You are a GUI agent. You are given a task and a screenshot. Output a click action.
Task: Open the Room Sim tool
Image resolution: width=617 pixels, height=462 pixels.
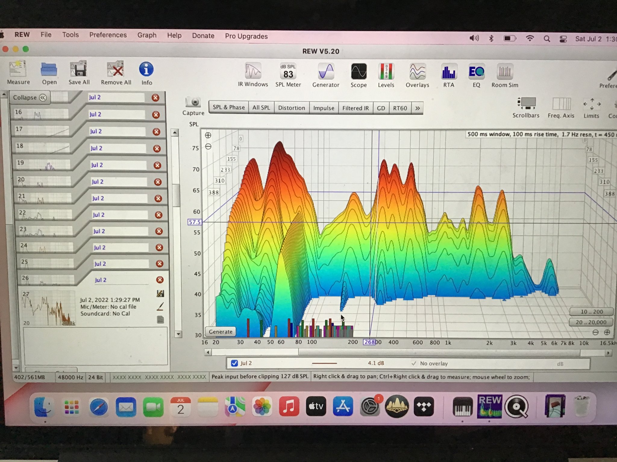tap(505, 75)
